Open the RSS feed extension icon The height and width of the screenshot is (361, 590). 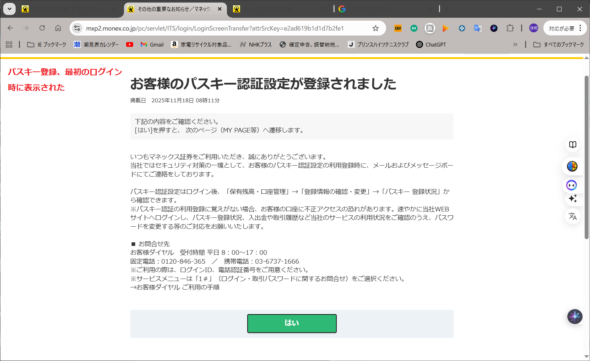tap(430, 28)
